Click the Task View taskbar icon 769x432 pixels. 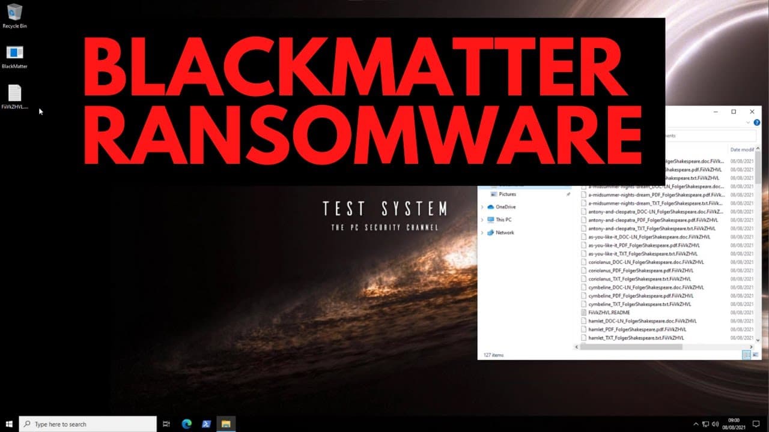[x=166, y=424]
